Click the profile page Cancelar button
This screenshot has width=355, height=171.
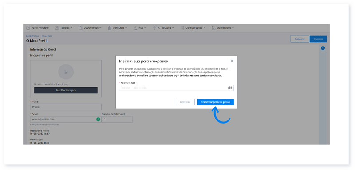click(x=300, y=39)
